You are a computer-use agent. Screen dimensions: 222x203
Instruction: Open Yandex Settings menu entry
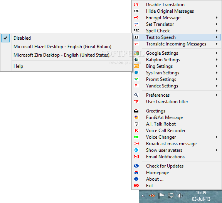click(x=177, y=86)
